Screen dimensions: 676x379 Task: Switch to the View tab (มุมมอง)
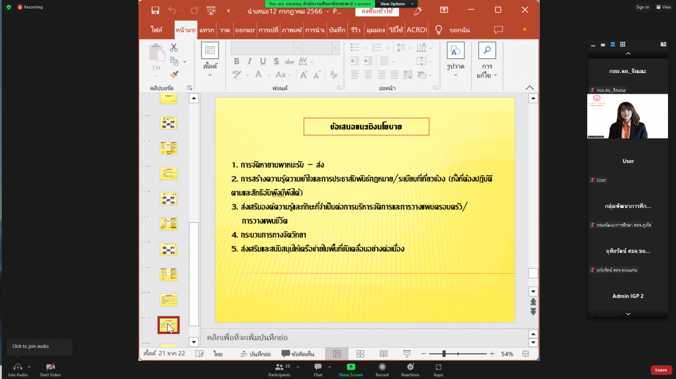coord(375,30)
